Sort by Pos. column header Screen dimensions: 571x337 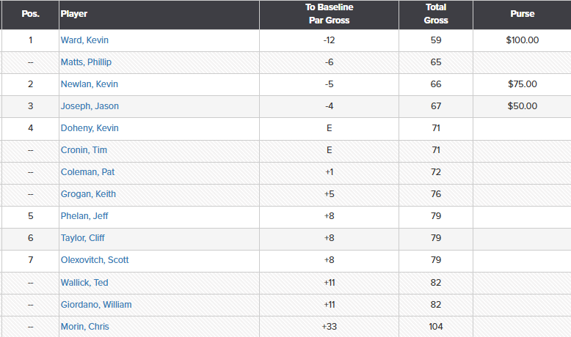[30, 15]
